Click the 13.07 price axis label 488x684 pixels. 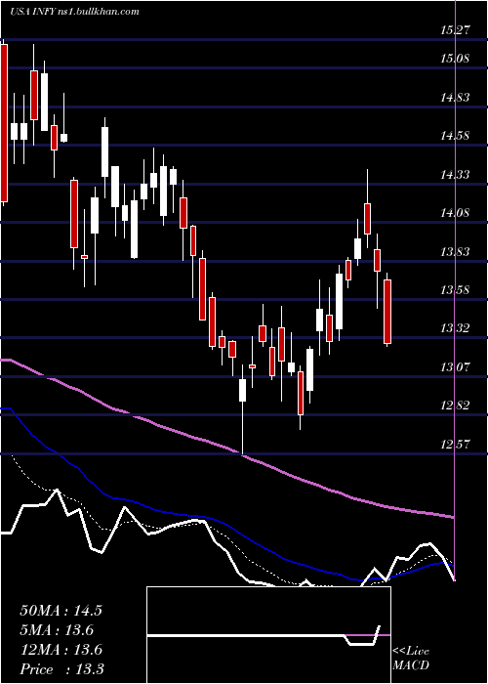pyautogui.click(x=455, y=366)
